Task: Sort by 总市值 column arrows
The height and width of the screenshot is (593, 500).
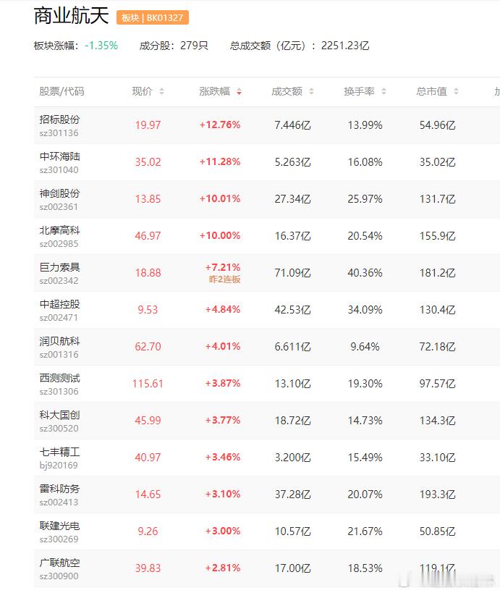Action: 456,91
